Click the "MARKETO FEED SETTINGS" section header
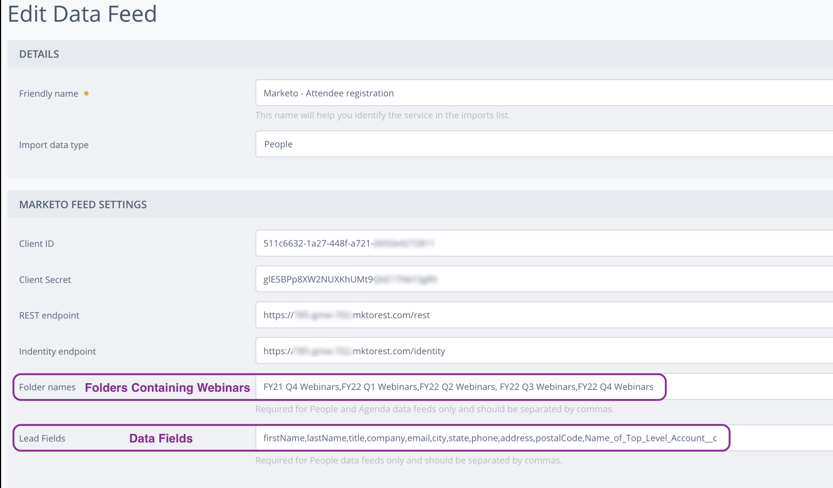This screenshot has height=488, width=833. click(x=83, y=204)
